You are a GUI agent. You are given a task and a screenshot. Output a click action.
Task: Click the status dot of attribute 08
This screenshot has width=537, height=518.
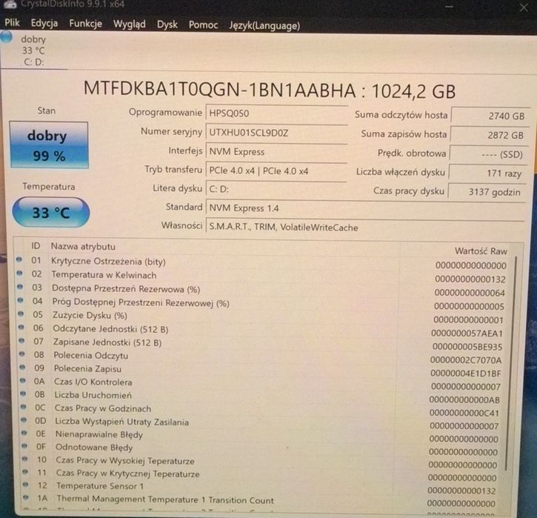coord(22,354)
